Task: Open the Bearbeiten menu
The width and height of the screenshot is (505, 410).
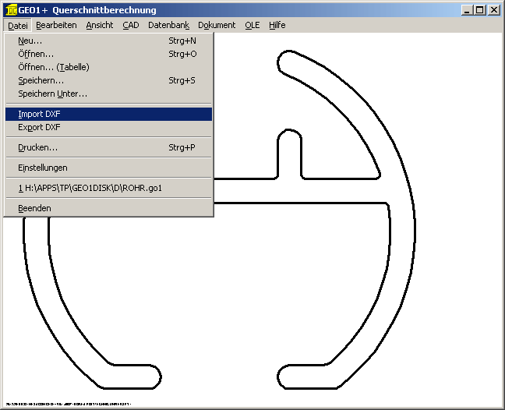Action: pyautogui.click(x=56, y=25)
